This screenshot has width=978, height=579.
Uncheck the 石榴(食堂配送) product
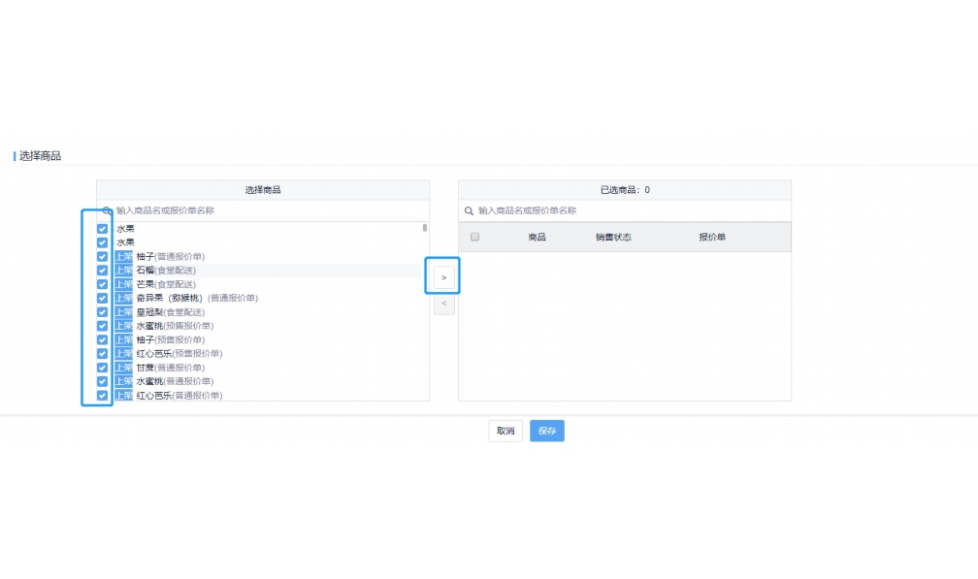pos(101,271)
